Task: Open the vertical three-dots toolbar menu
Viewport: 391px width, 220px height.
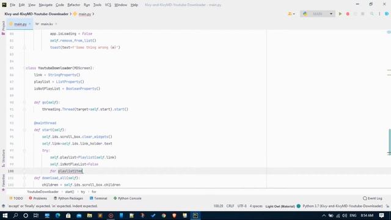Action: [x=379, y=14]
